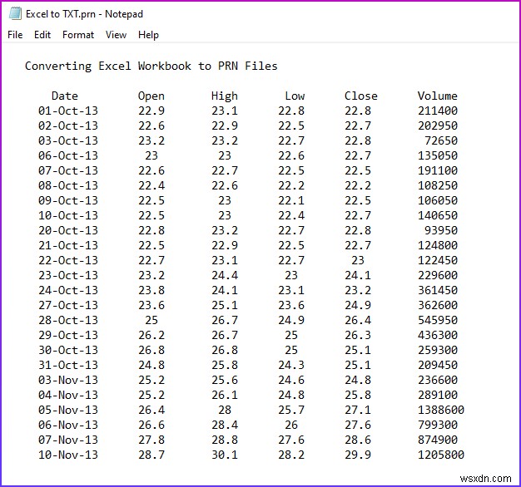Click the date '02-Oct-13'
The image size is (521, 487).
[68, 125]
